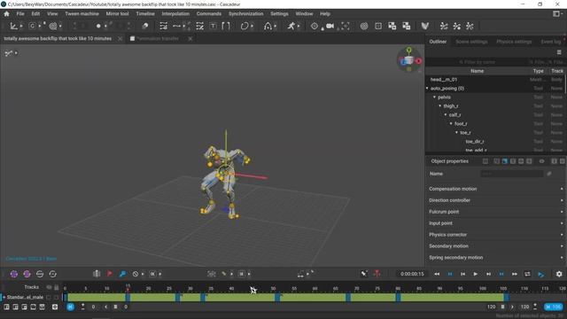Toggle Tracks visibility eye icon
The width and height of the screenshot is (567, 319).
tap(49, 287)
